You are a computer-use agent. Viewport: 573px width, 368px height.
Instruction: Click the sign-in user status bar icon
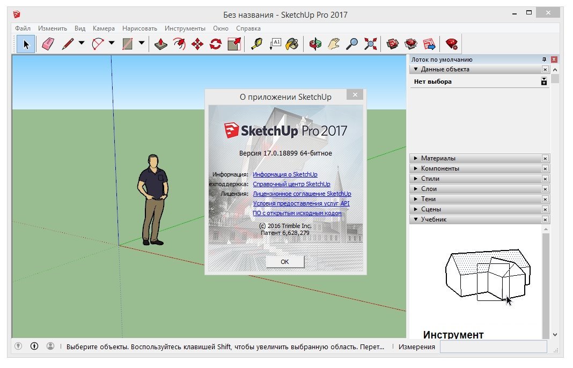(50, 346)
